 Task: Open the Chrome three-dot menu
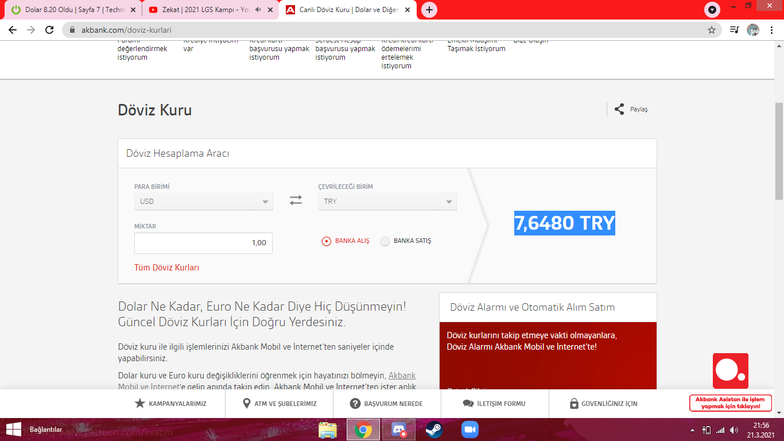coord(772,30)
